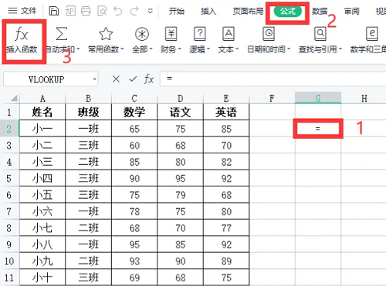Screen dimensions: 386x286
Task: Open the 全部 functions list
Action: click(142, 41)
